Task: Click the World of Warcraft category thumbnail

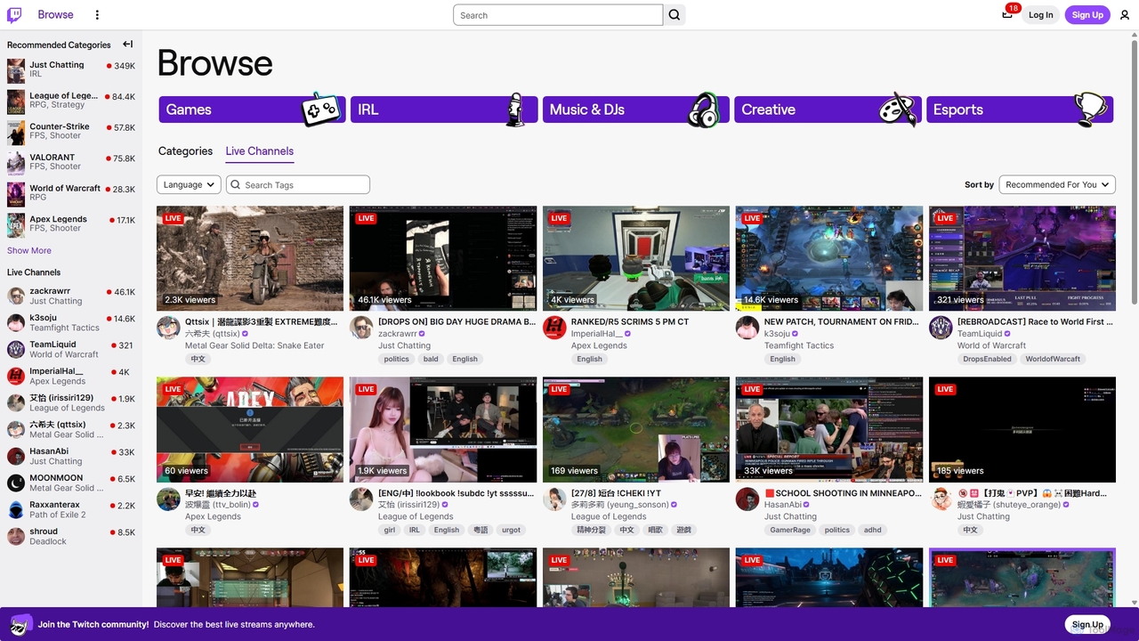Action: [x=16, y=194]
